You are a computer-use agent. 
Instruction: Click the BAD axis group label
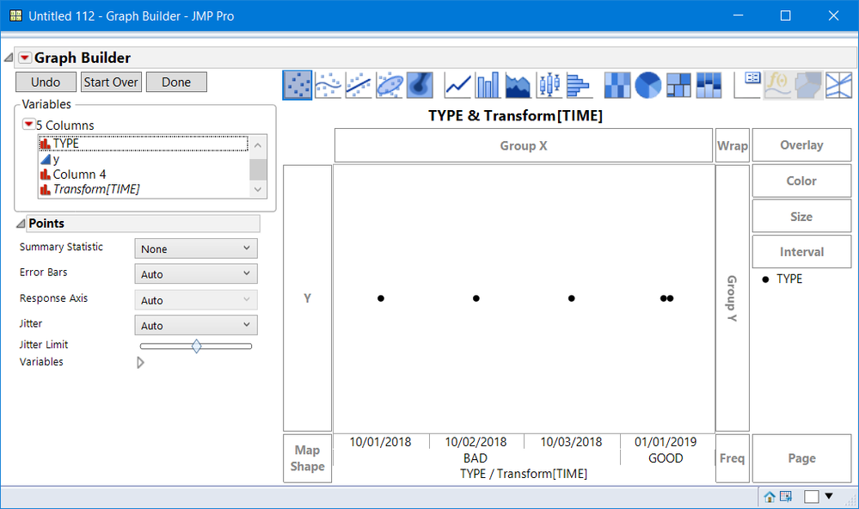(475, 458)
